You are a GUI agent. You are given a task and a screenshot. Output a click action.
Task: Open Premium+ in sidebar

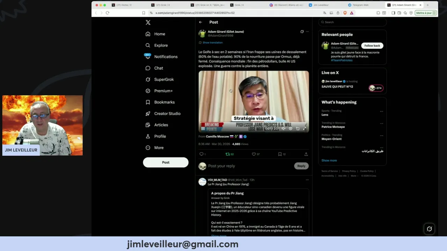(x=159, y=91)
